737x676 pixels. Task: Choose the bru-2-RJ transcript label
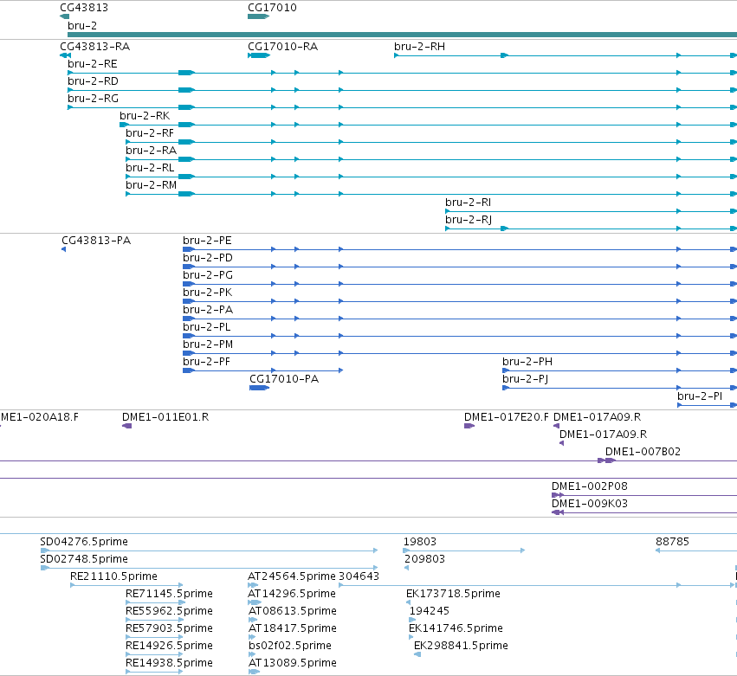pyautogui.click(x=469, y=220)
